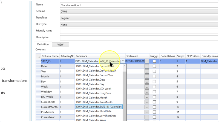This screenshot has width=219, height=122.
Task: Choose DWH.DIM_Calendar.Date from dropdown list
Action: point(99,80)
